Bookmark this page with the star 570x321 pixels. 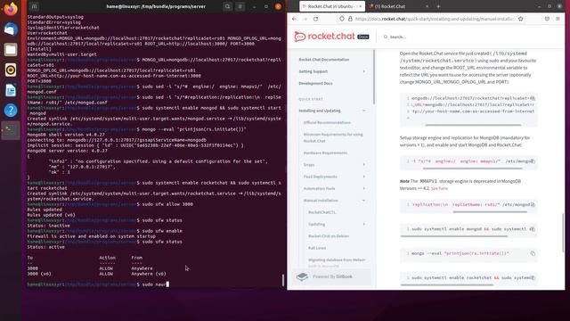click(520, 19)
